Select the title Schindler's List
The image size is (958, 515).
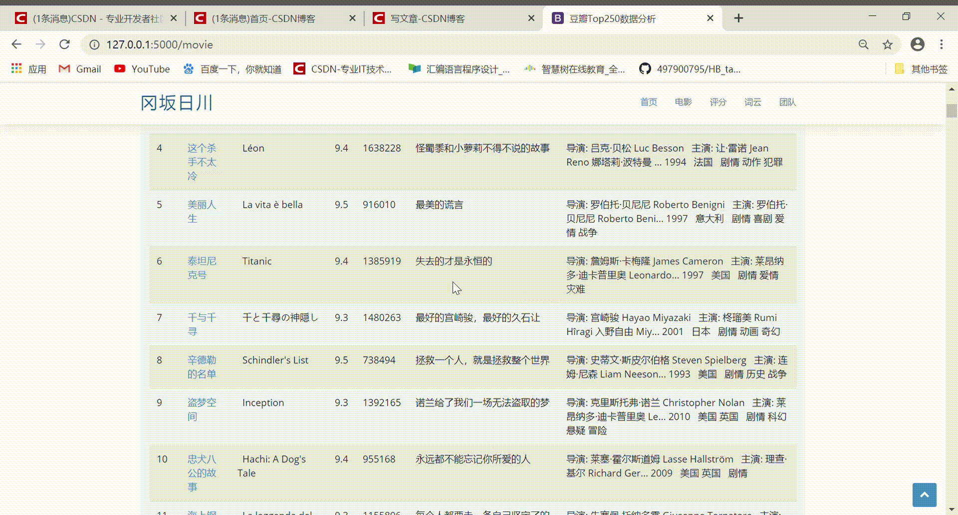[x=275, y=360]
